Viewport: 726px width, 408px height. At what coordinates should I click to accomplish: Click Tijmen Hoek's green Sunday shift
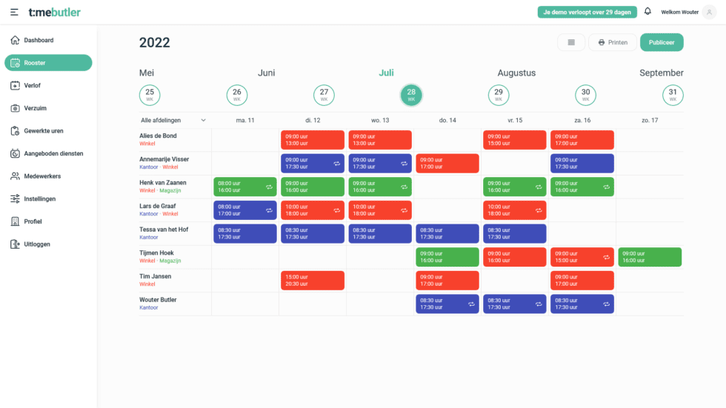(649, 257)
